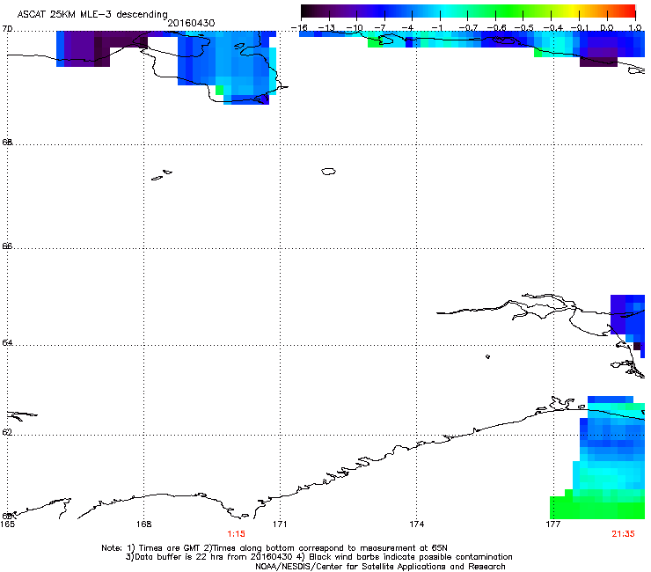Click the latitude label "70"
Viewport: 651px width, 572px height.
(7, 29)
